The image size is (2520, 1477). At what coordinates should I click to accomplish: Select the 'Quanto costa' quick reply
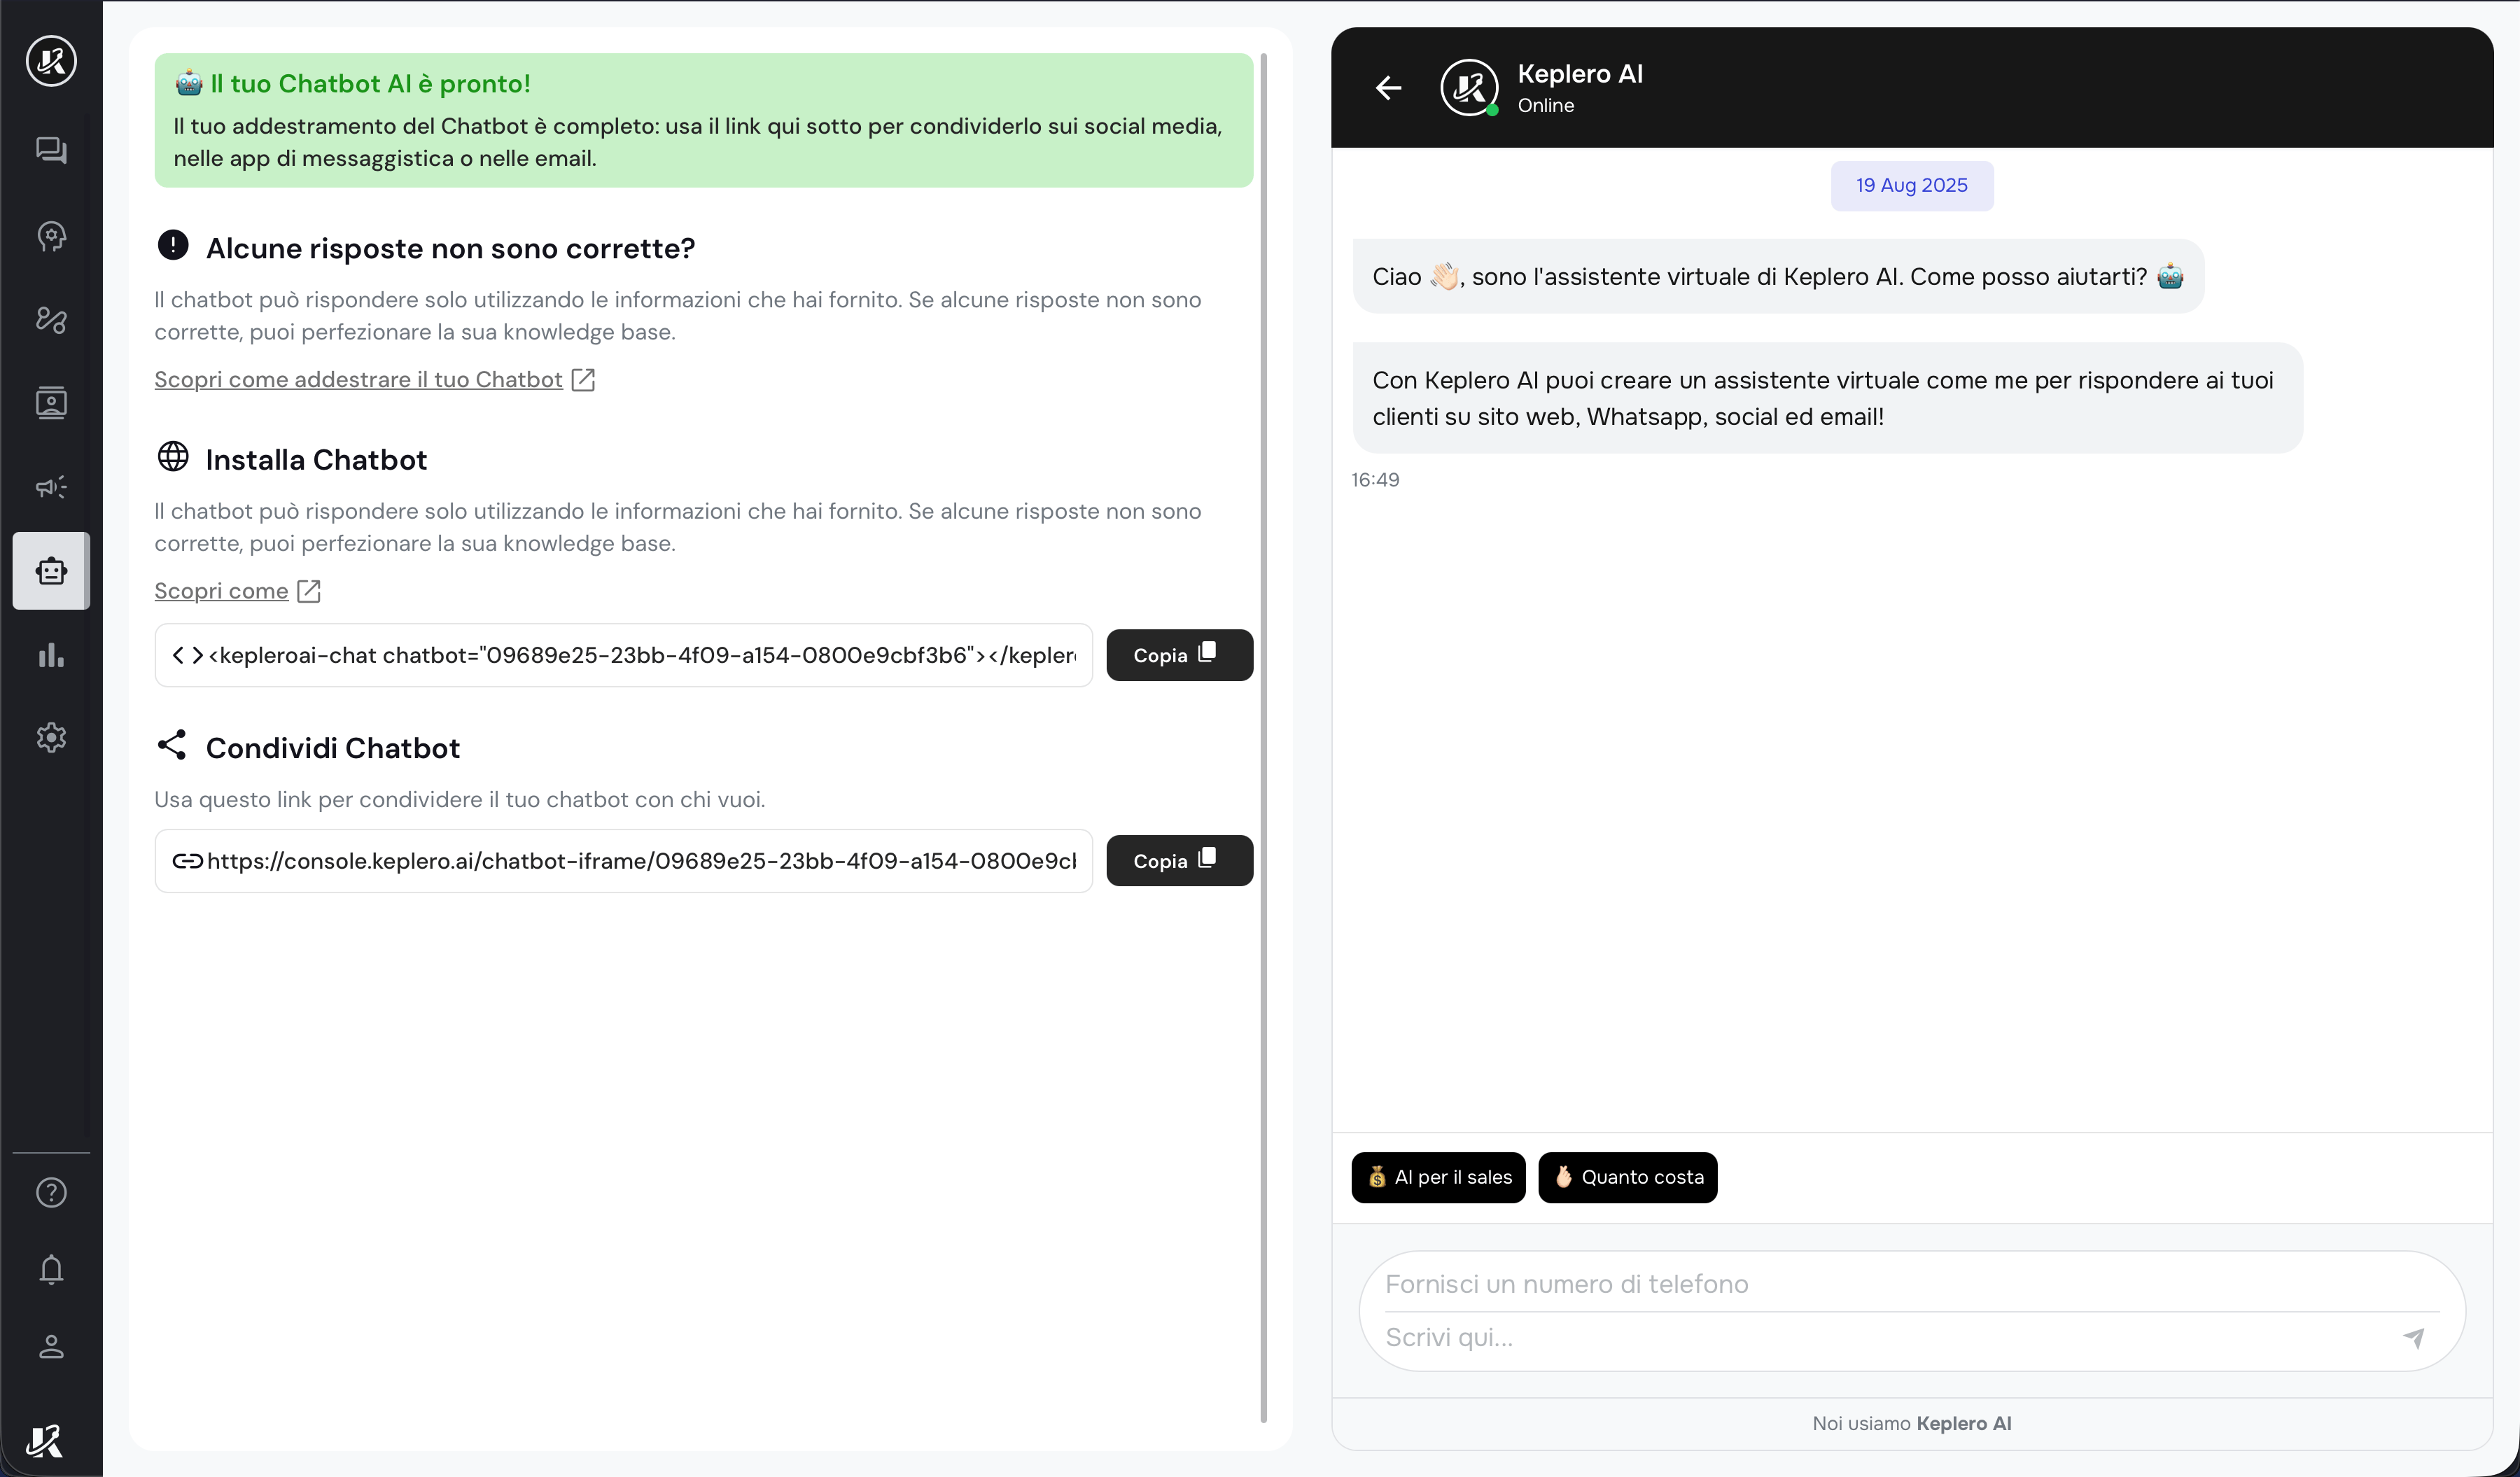pos(1627,1177)
